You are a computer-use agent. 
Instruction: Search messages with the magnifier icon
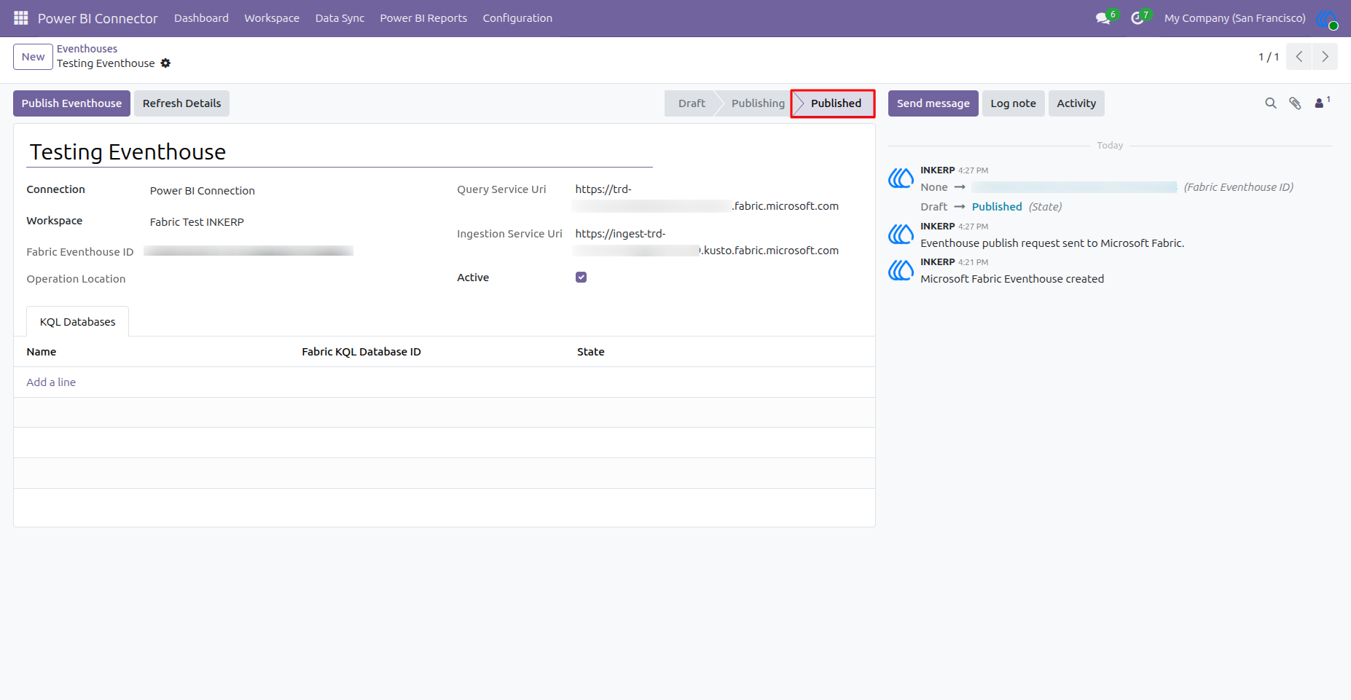(x=1271, y=103)
